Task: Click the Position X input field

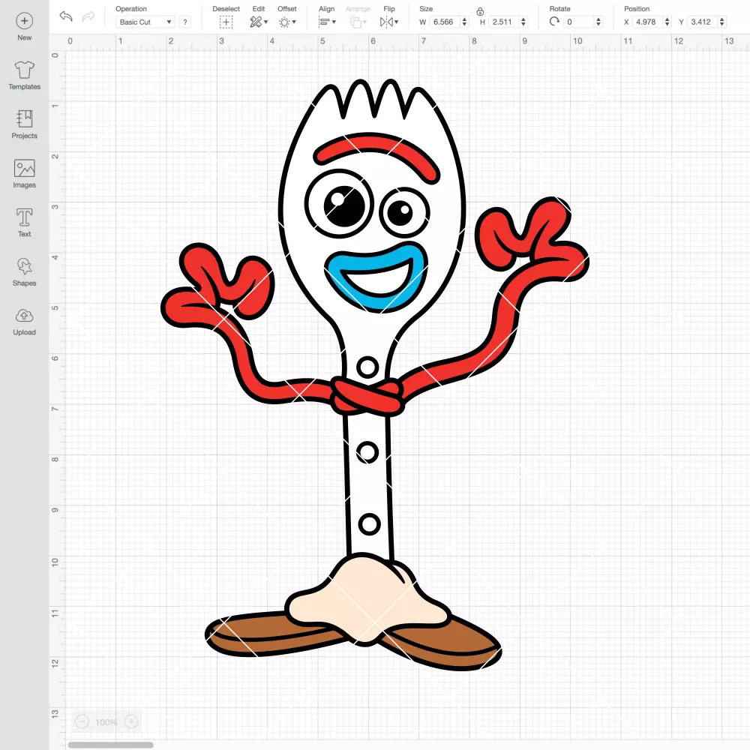Action: coord(648,22)
